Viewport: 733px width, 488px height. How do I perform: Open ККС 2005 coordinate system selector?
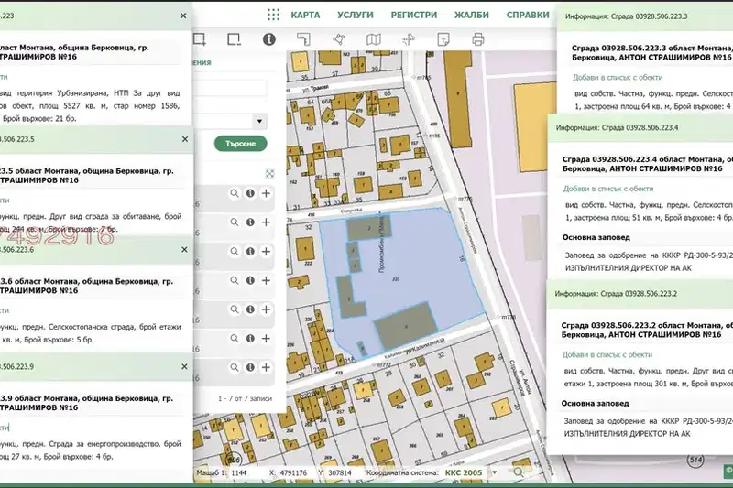click(464, 472)
